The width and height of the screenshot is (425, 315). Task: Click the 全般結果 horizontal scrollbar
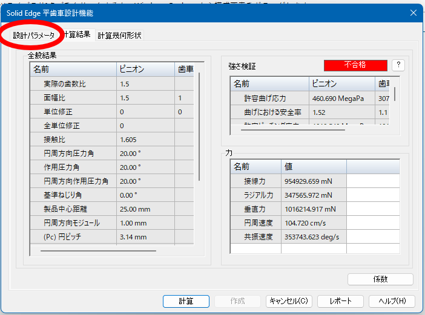click(x=94, y=250)
